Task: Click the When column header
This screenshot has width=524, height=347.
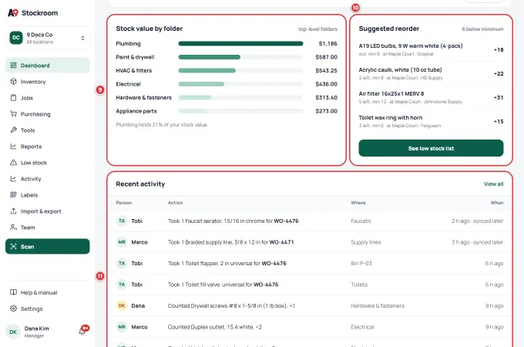Action: [x=497, y=203]
